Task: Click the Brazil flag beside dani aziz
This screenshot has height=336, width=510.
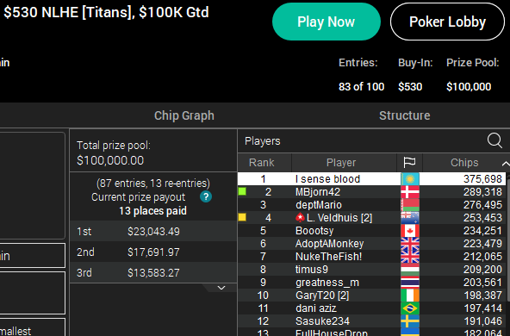Action: tap(410, 308)
